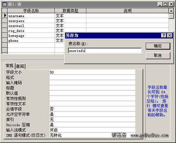Cancel with the 取消 button
This screenshot has height=143, width=176.
tap(158, 56)
